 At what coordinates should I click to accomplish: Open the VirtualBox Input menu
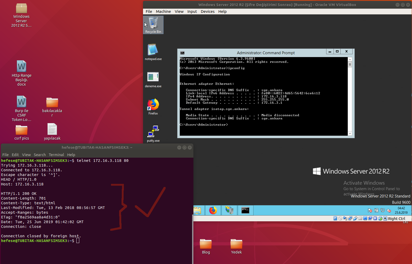(192, 12)
